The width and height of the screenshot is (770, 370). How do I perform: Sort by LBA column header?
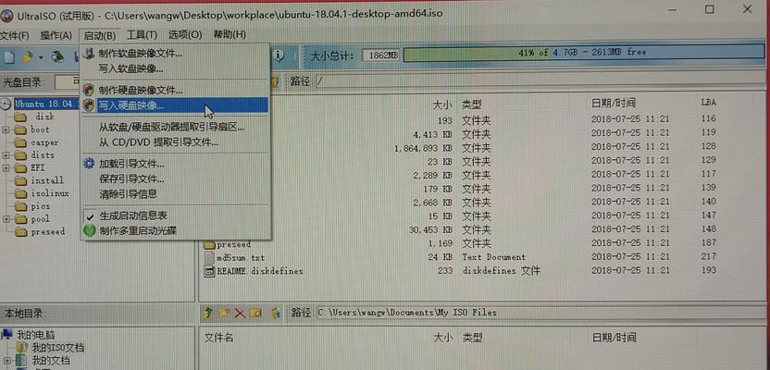(x=709, y=103)
